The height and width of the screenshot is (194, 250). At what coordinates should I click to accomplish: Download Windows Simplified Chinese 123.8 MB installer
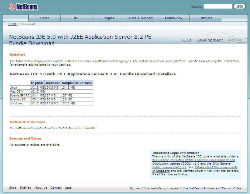click(x=68, y=103)
